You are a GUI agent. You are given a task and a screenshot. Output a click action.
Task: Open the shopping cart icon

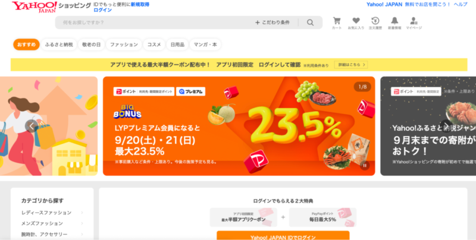pyautogui.click(x=337, y=23)
